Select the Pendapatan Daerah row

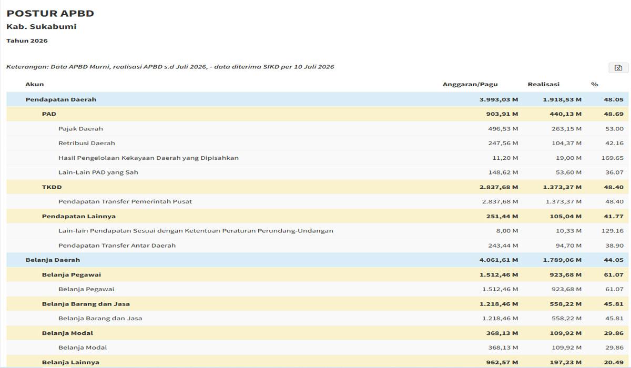point(318,99)
